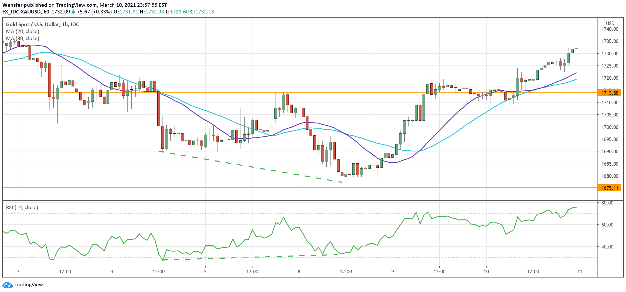Click the close price value 1732.13
The image size is (626, 292).
coord(205,12)
